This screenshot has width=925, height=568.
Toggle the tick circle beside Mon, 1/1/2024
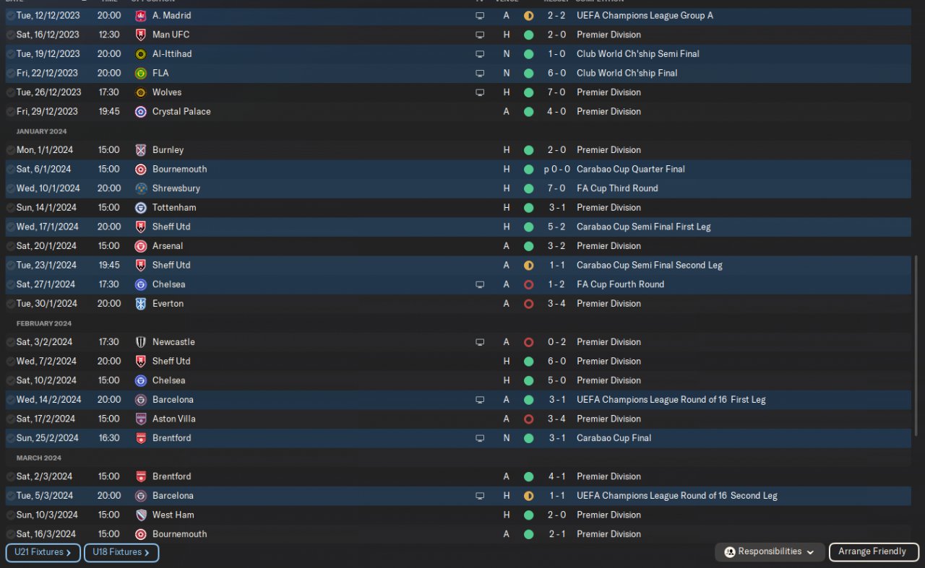10,150
